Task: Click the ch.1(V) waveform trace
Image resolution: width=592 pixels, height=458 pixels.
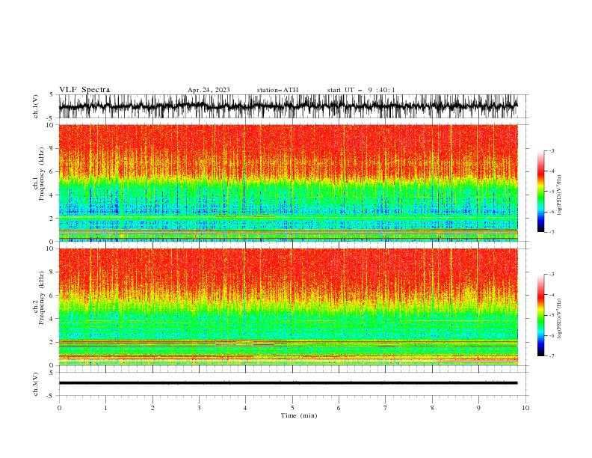Action: pos(288,106)
